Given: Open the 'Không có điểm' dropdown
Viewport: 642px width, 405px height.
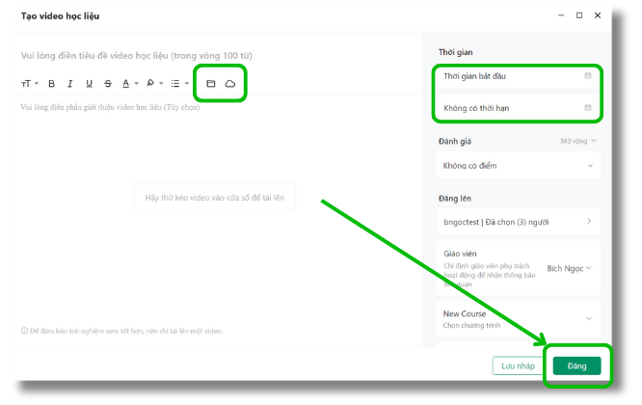Looking at the screenshot, I should pos(518,166).
